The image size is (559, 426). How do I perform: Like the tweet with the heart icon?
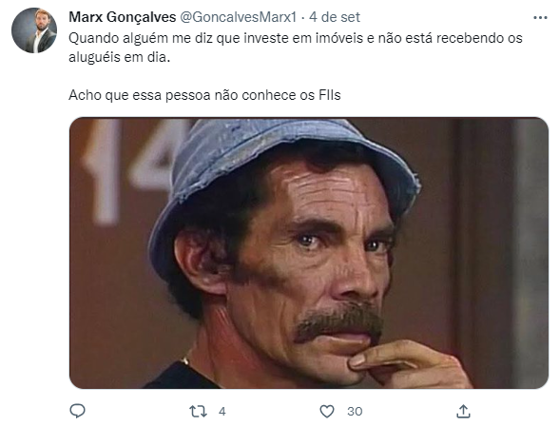327,412
